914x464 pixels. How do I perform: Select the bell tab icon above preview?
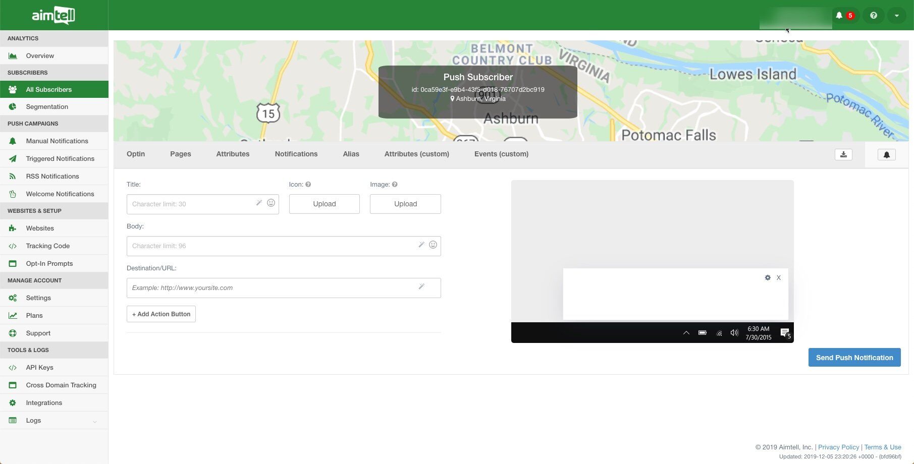pos(886,155)
